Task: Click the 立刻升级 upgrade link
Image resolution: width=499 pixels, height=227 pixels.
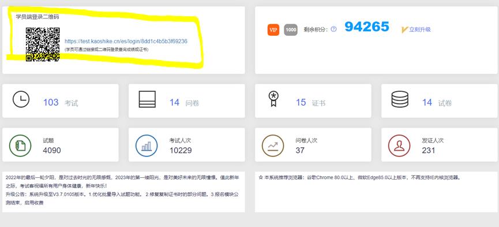Action: tap(420, 29)
